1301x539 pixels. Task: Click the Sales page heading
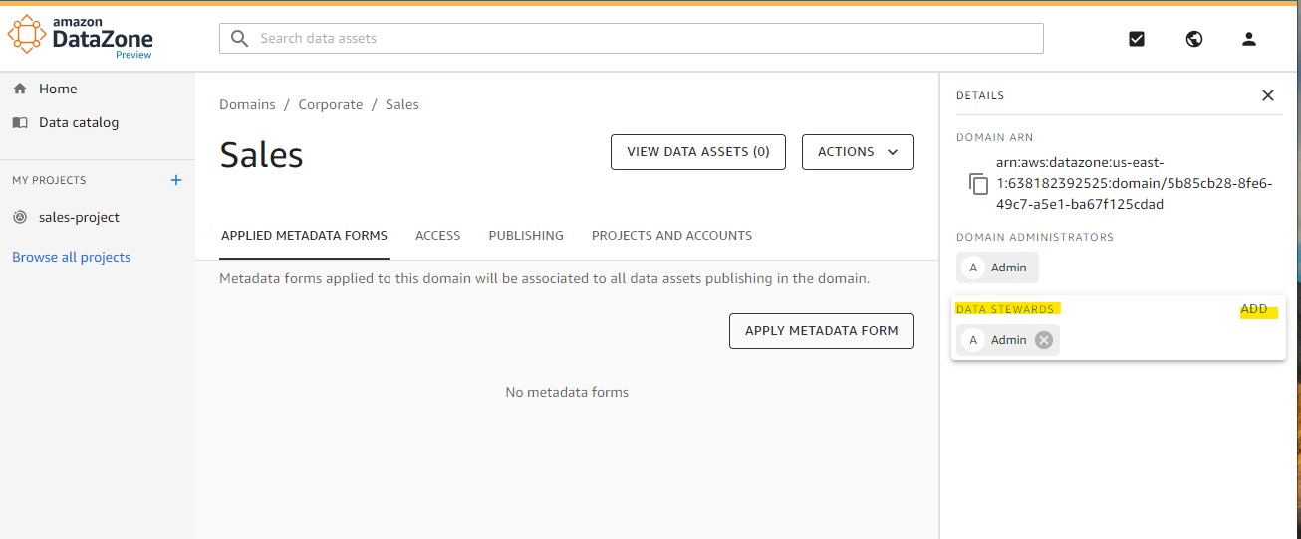(261, 156)
